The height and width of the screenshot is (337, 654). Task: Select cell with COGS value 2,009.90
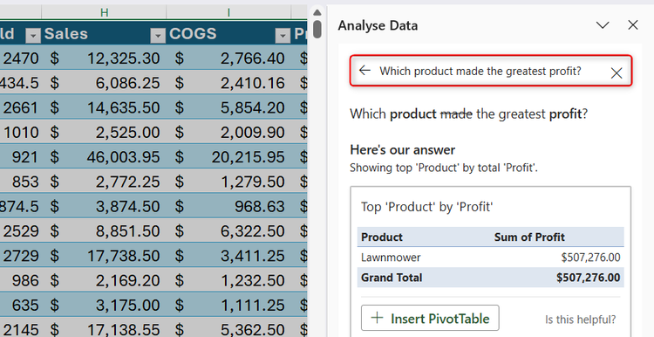tap(228, 132)
